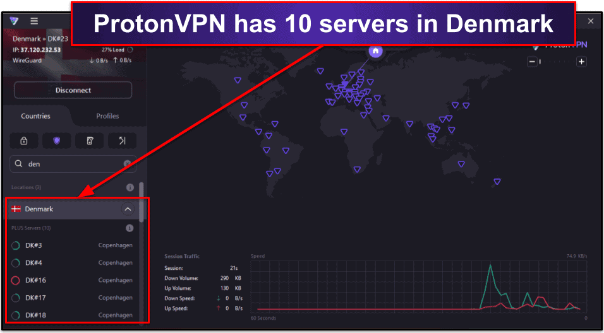Connect to server DK#4
Image resolution: width=604 pixels, height=333 pixels.
(x=73, y=263)
